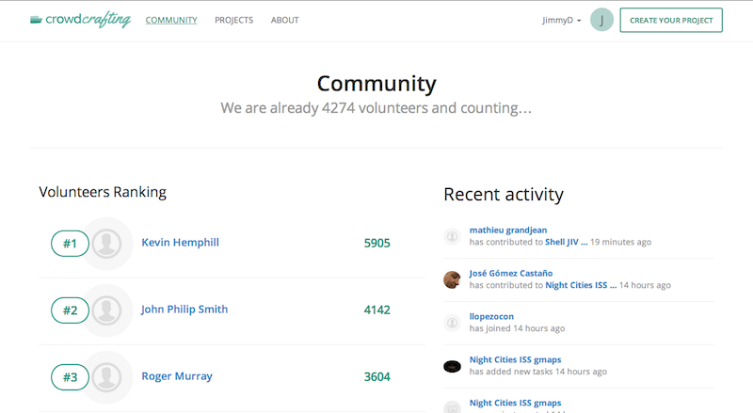Open Kevin Hemphill's profile link
The image size is (753, 413).
pyautogui.click(x=180, y=243)
